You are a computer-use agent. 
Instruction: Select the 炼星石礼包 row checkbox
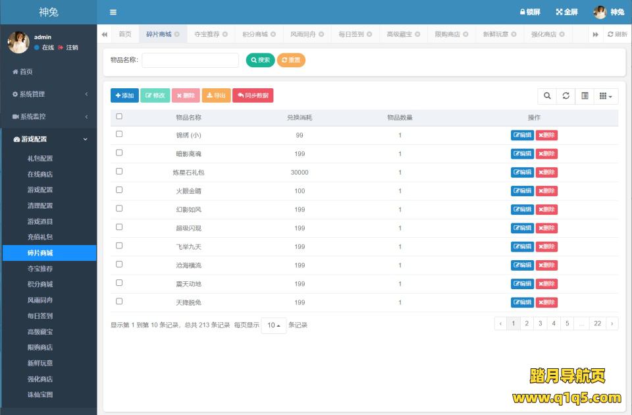click(x=119, y=171)
